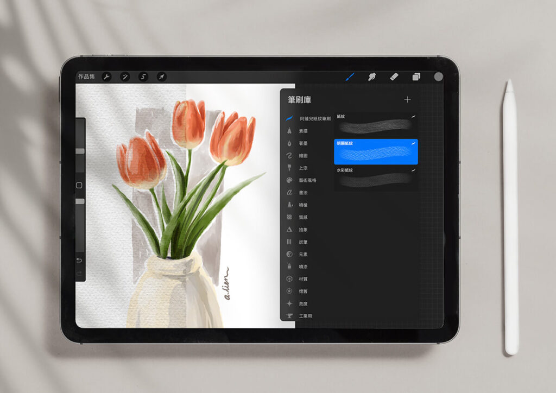Click the 炭筆 charcoal set icon

pos(289,242)
